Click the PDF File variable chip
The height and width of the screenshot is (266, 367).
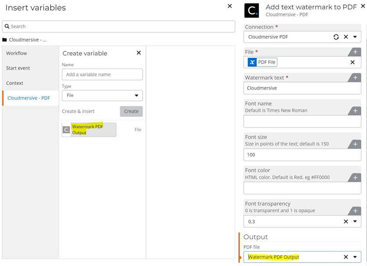(x=263, y=62)
